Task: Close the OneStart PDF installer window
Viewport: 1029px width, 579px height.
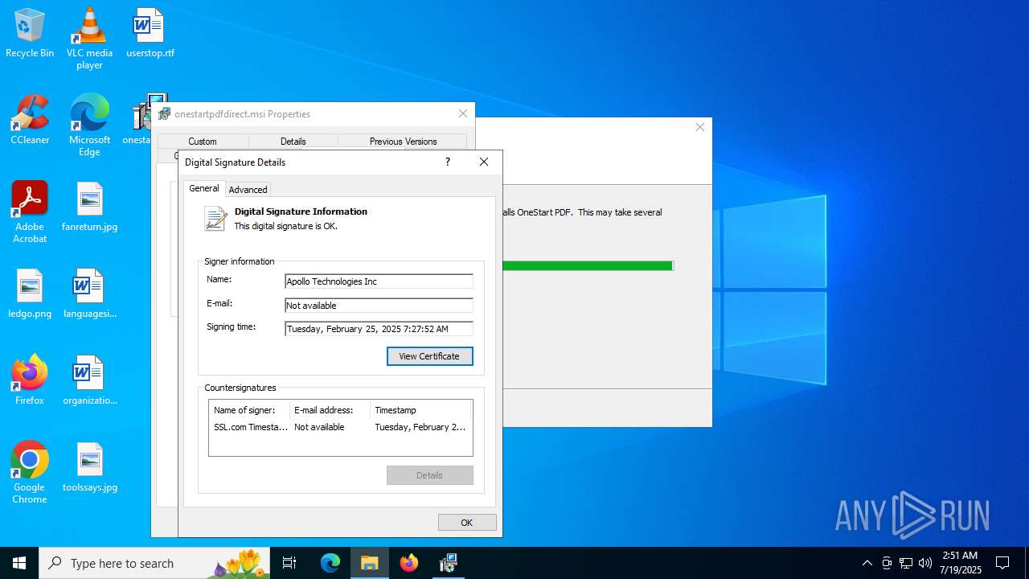Action: (700, 127)
